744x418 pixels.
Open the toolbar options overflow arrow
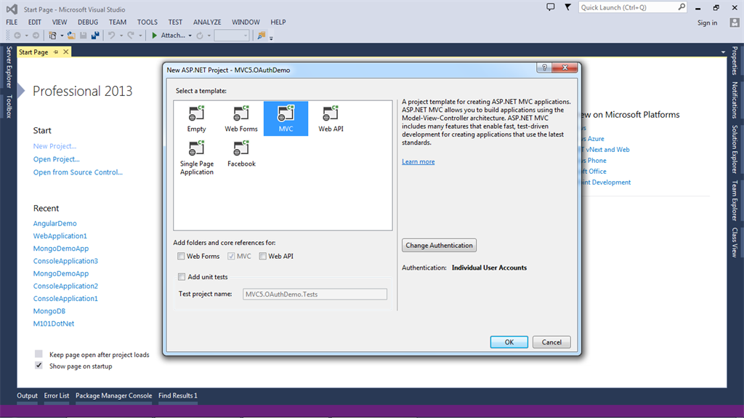pos(272,38)
